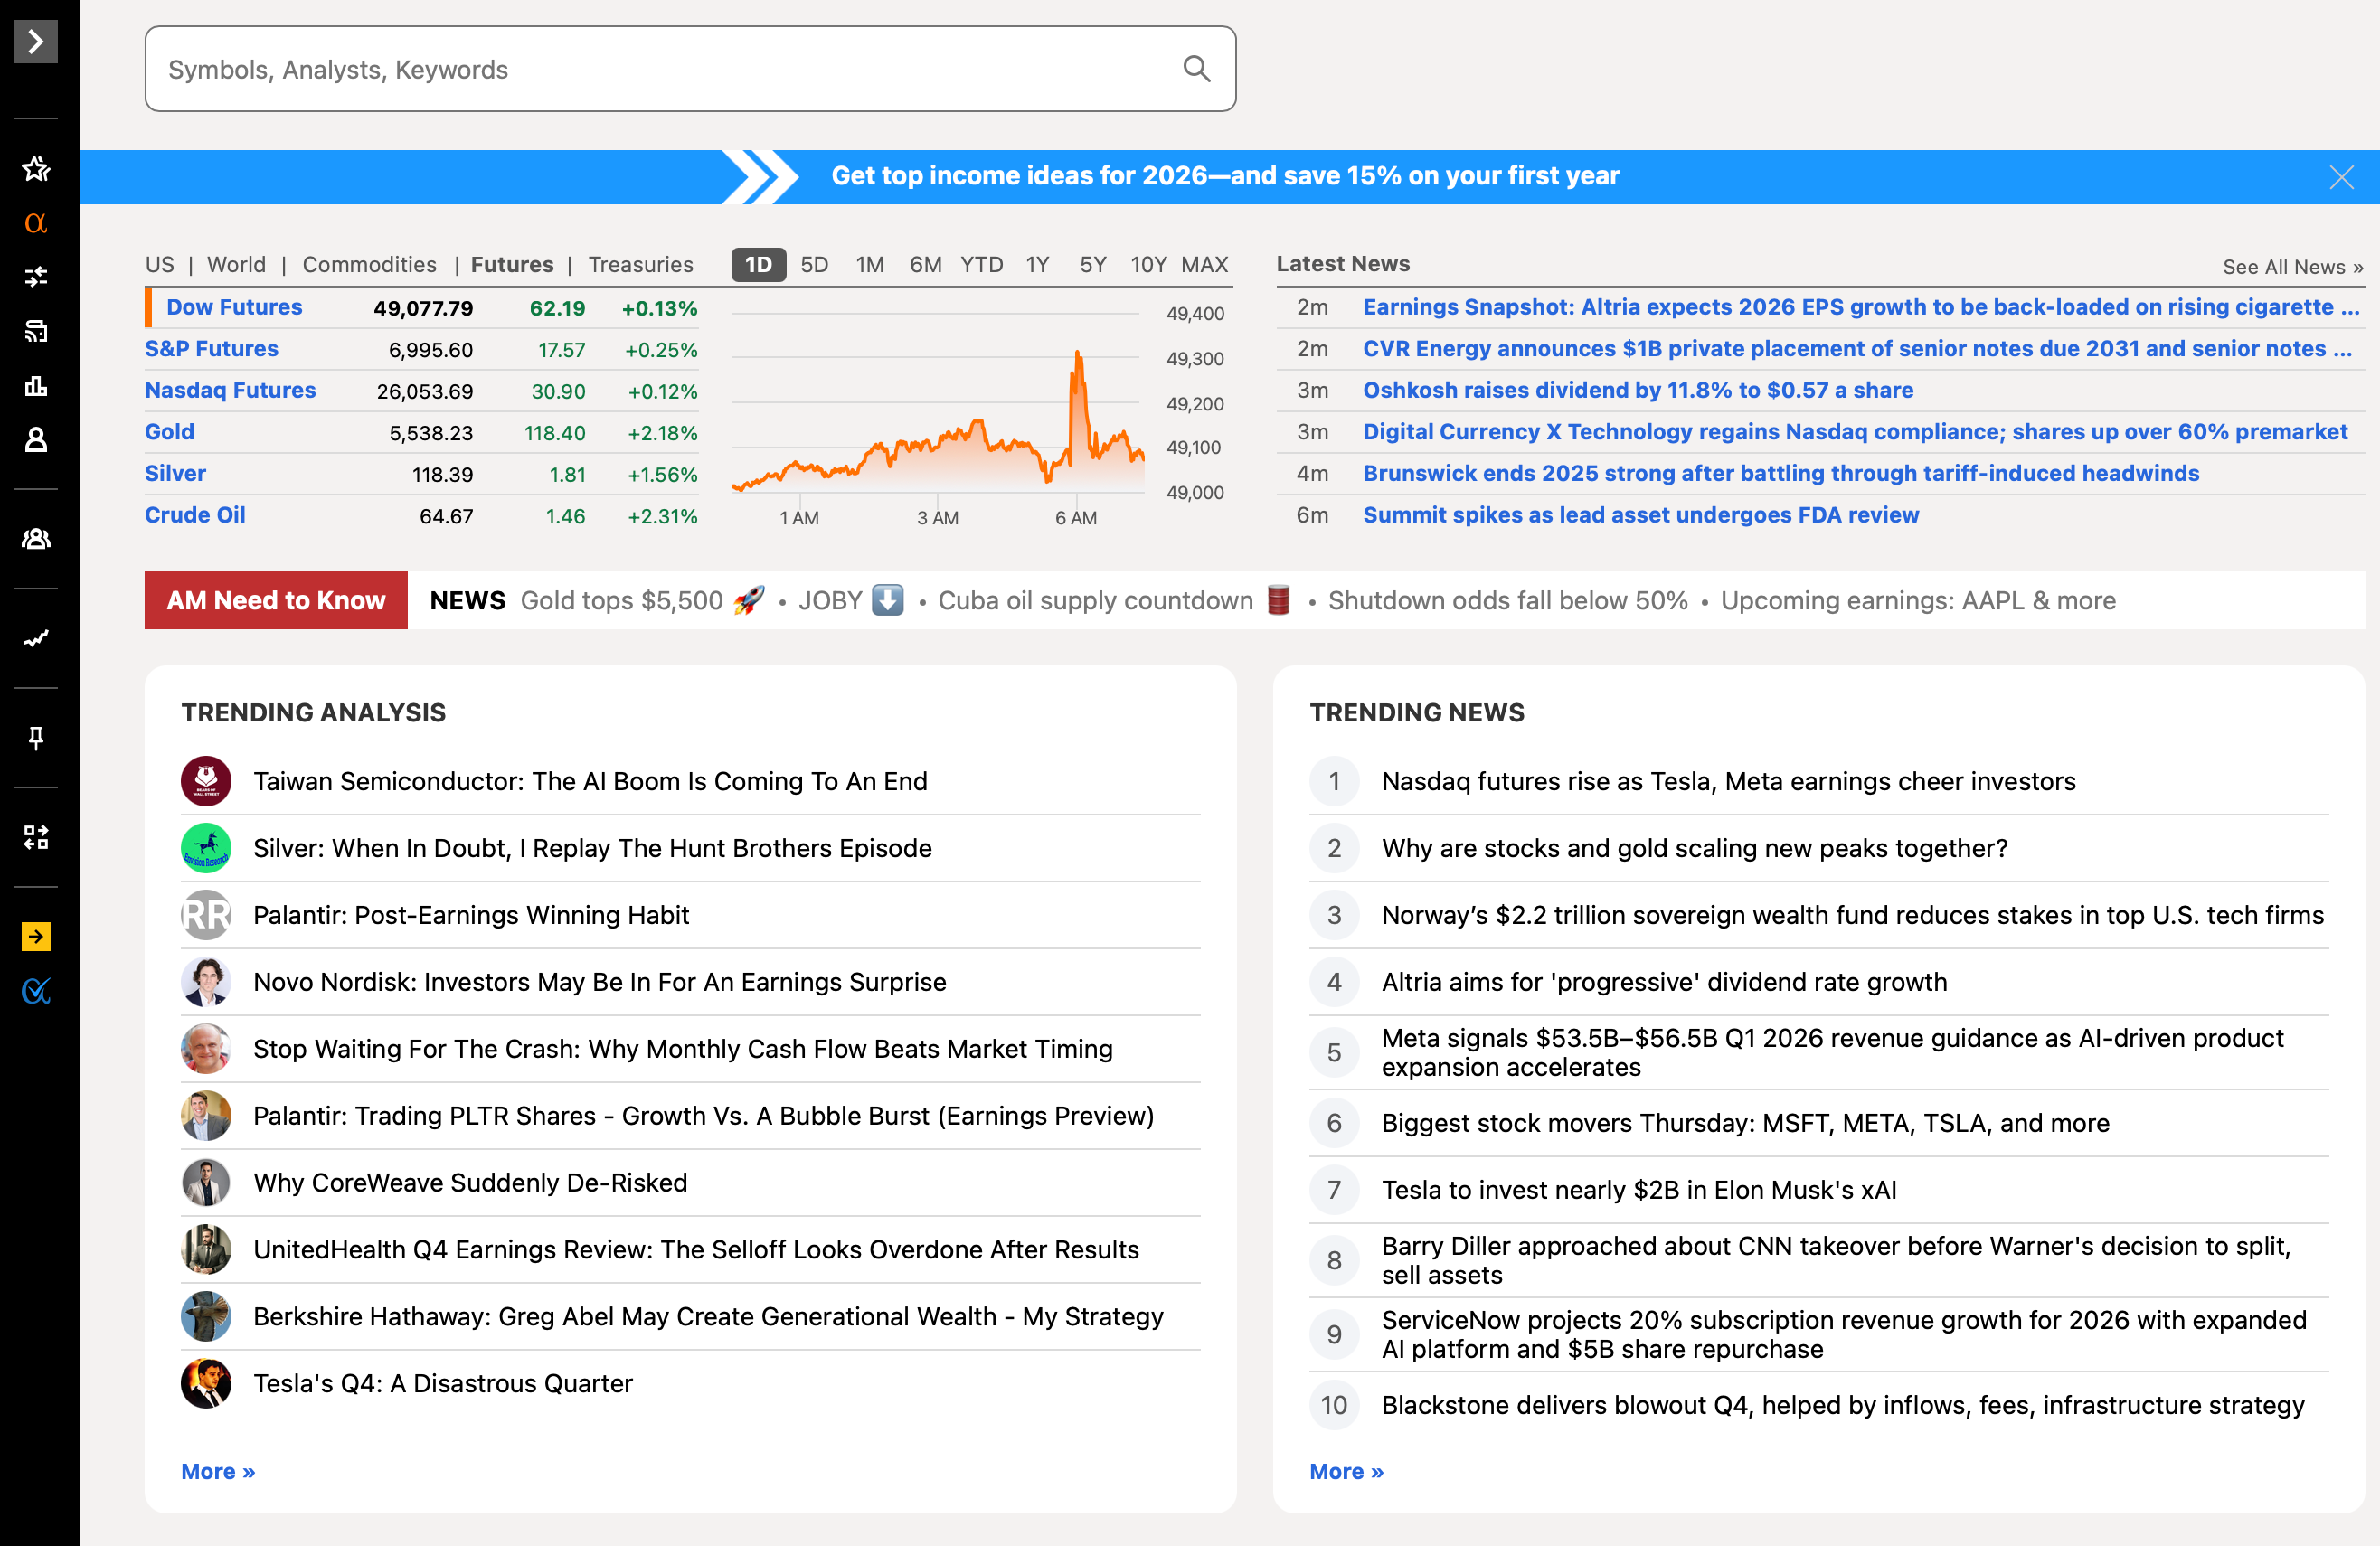2380x1546 pixels.
Task: Dismiss the blue income ideas banner
Action: point(2340,177)
